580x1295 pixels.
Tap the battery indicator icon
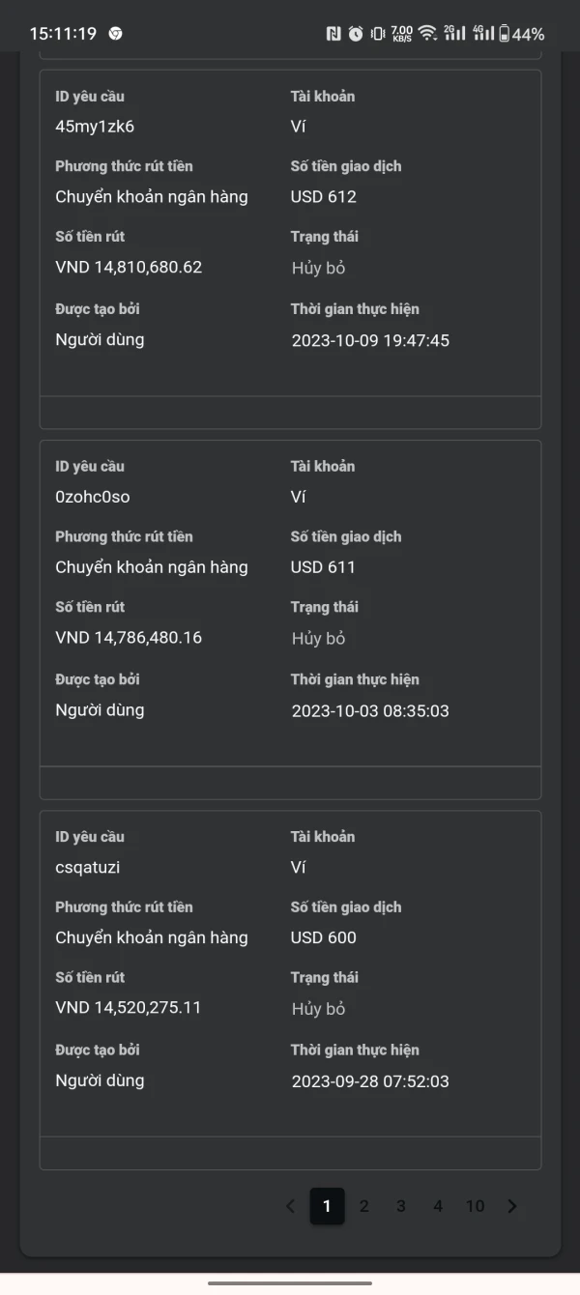504,34
